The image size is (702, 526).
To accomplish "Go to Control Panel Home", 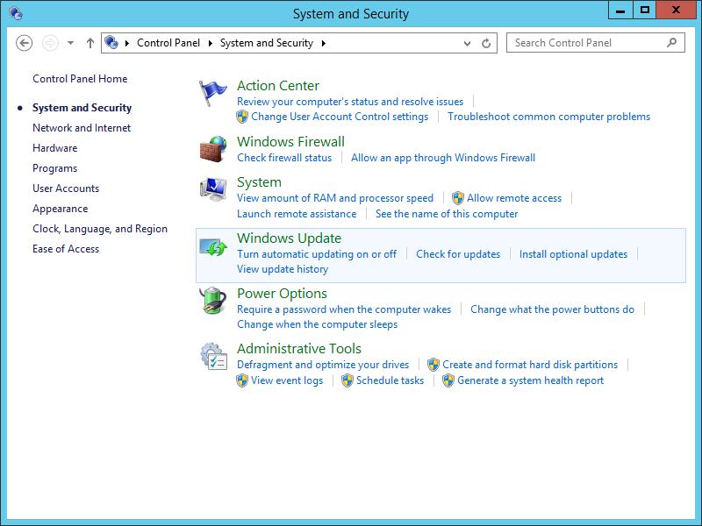I will (80, 79).
